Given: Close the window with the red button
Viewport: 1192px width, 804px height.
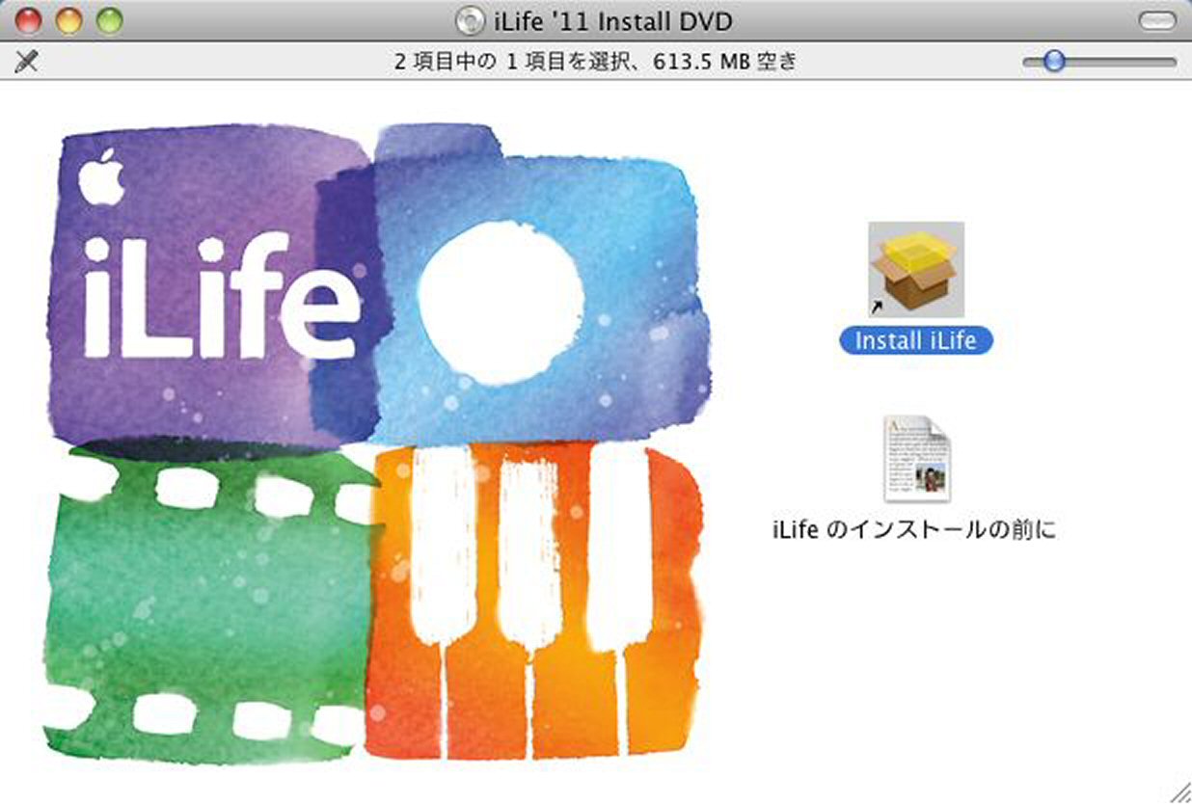Looking at the screenshot, I should click(28, 20).
